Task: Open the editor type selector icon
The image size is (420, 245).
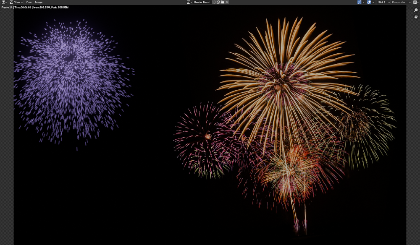Action: pyautogui.click(x=4, y=2)
